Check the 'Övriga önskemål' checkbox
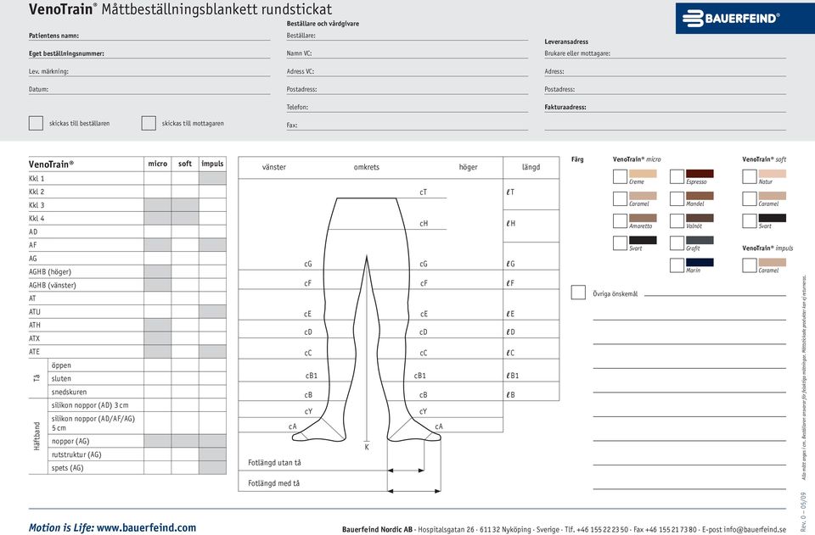The height and width of the screenshot is (535, 815). 578,293
